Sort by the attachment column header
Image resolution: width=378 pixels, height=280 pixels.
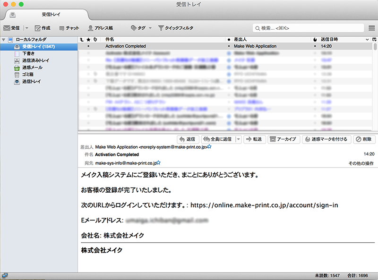coord(95,40)
